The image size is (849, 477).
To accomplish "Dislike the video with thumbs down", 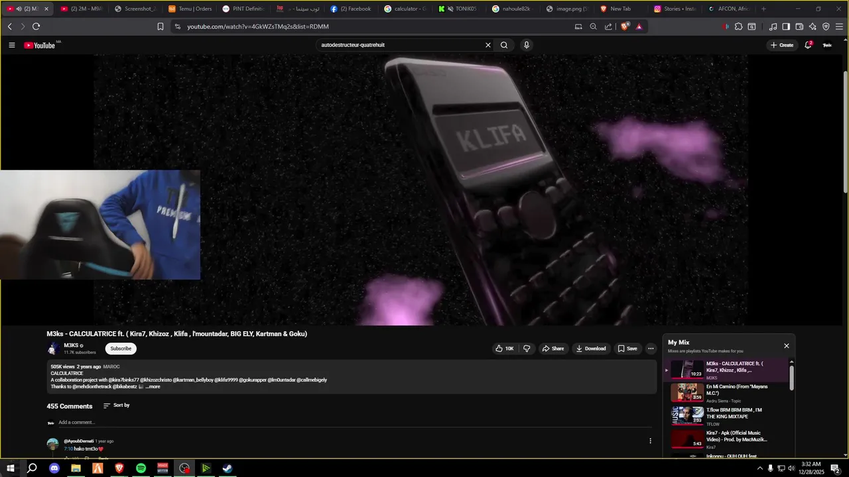I will click(527, 348).
